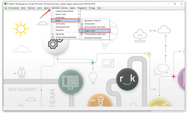This screenshot has width=188, height=113.
Task: Click the Сервис схемы entry icon
Action: (82, 31)
